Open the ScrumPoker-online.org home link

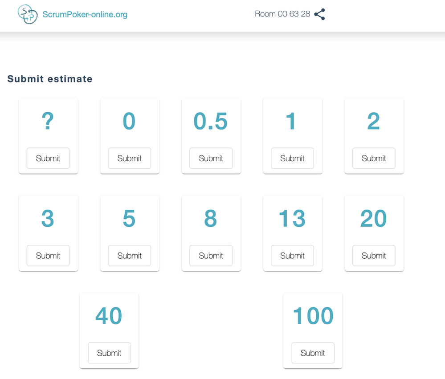85,14
